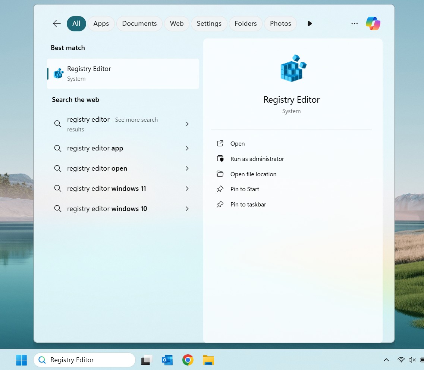
Task: Select the 'registry editor app' web suggestion
Action: pyautogui.click(x=123, y=148)
